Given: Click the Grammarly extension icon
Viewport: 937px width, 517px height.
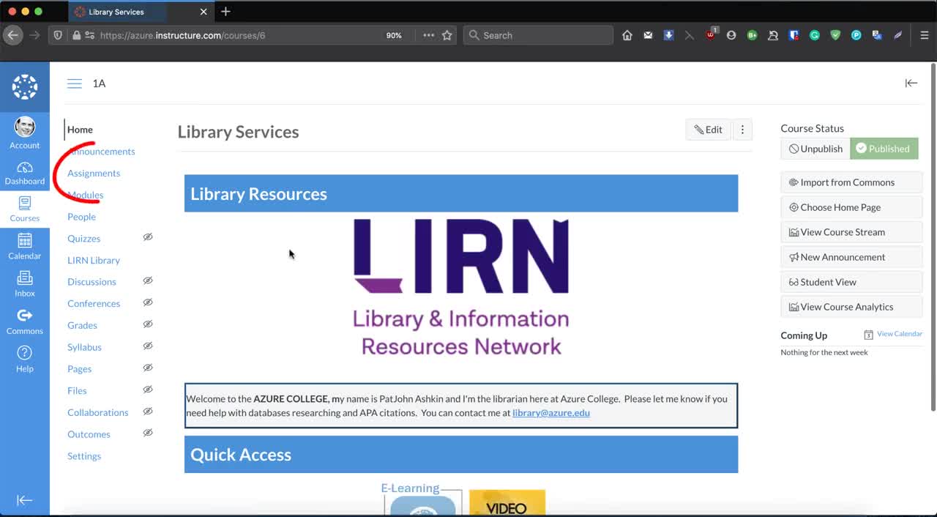Looking at the screenshot, I should tap(814, 35).
